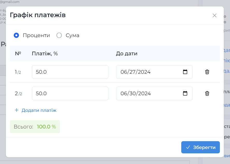This screenshot has height=164, width=230.
Task: Click the Платіж, % column header
Action: (x=45, y=54)
